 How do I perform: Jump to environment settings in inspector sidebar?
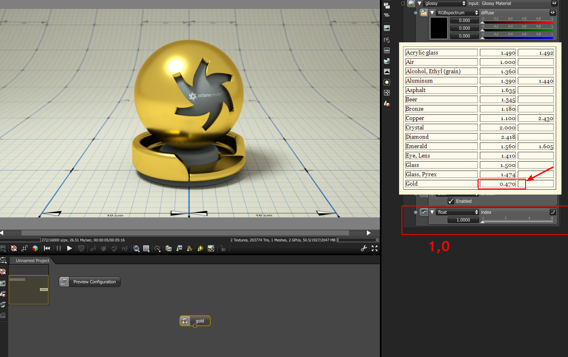(387, 61)
